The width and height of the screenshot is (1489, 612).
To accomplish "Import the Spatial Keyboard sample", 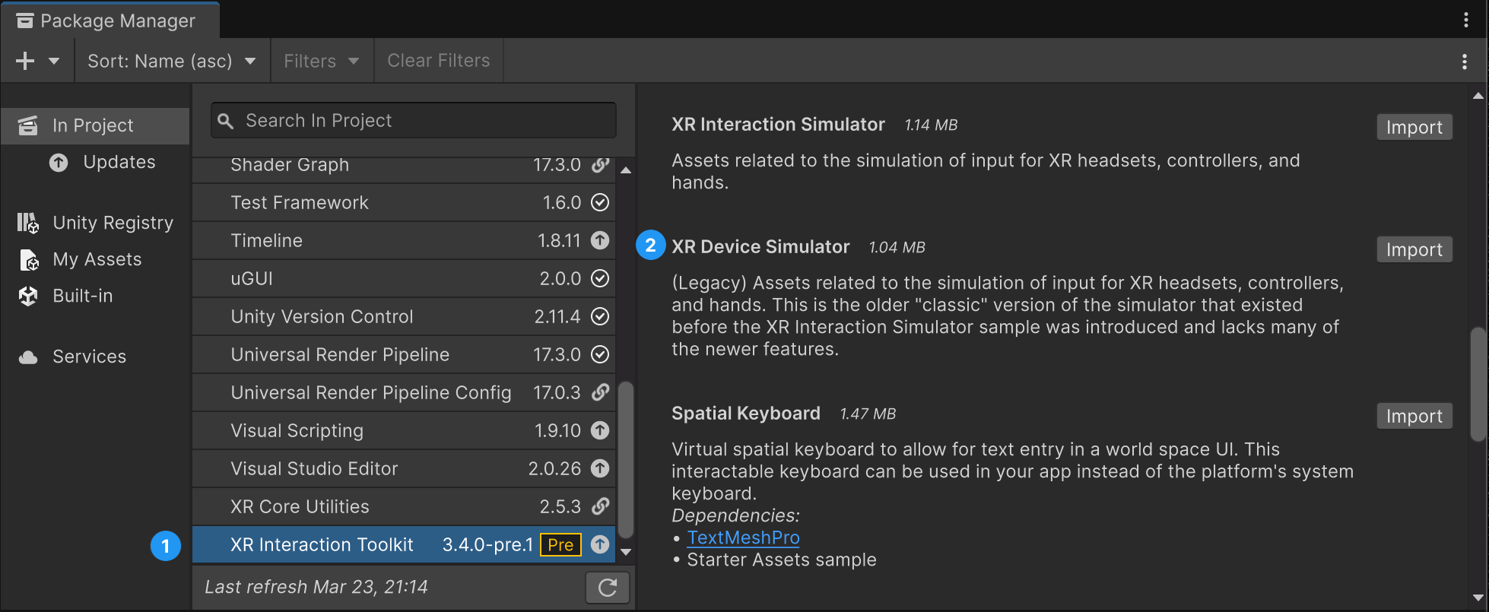I will [1414, 416].
